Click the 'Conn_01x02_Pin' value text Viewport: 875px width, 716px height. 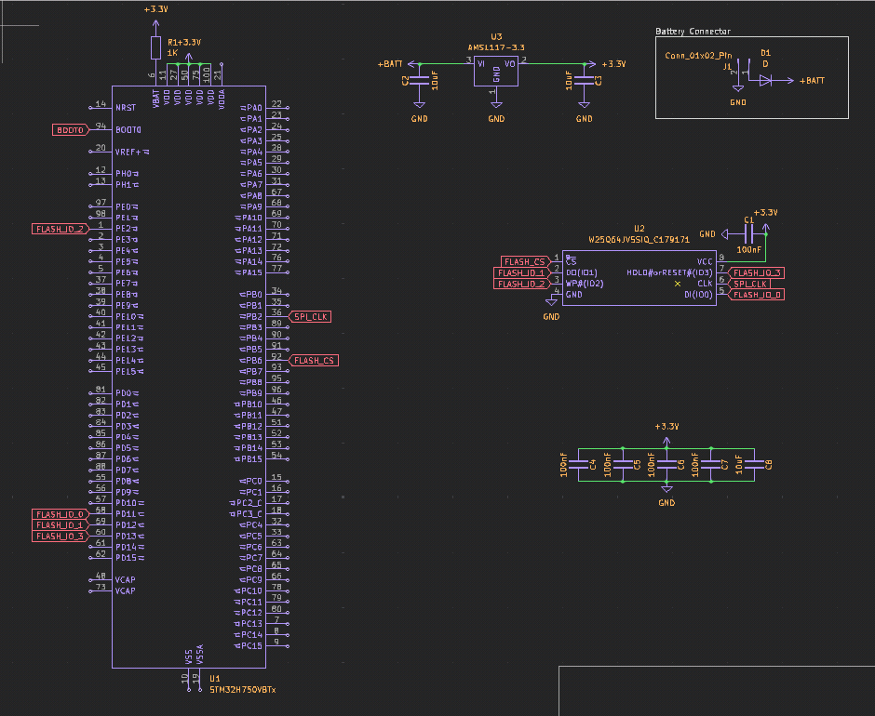click(698, 56)
